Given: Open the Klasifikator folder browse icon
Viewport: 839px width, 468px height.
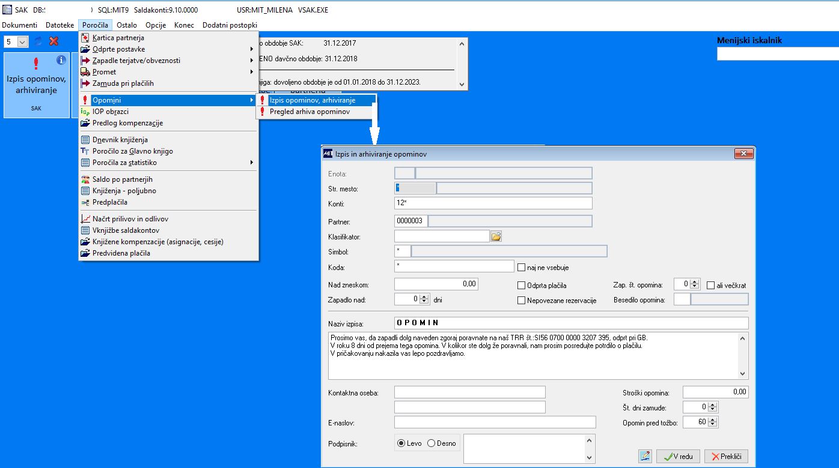Looking at the screenshot, I should click(x=496, y=236).
